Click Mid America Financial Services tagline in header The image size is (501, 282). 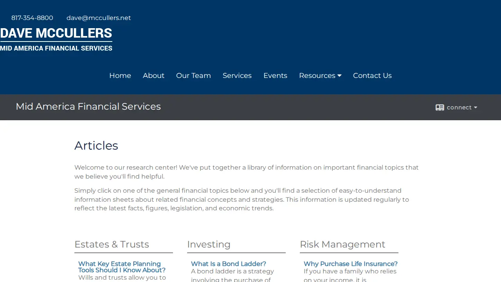[56, 49]
